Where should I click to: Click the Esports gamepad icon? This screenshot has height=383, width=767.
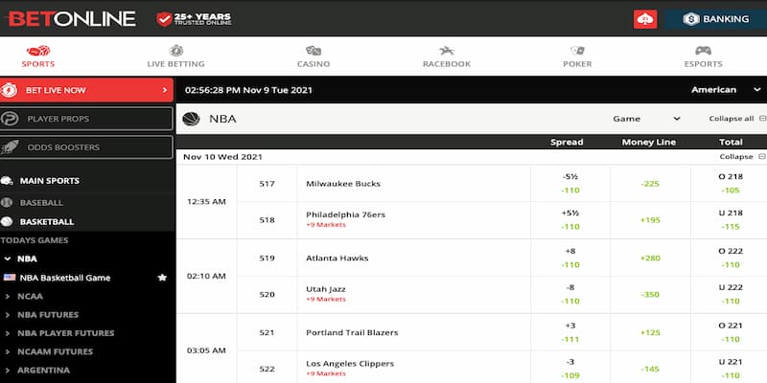coord(704,51)
